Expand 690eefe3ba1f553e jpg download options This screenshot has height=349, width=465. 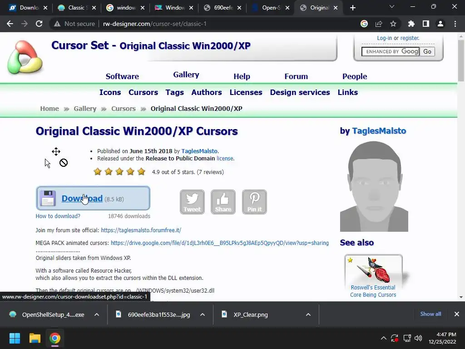pos(203,314)
